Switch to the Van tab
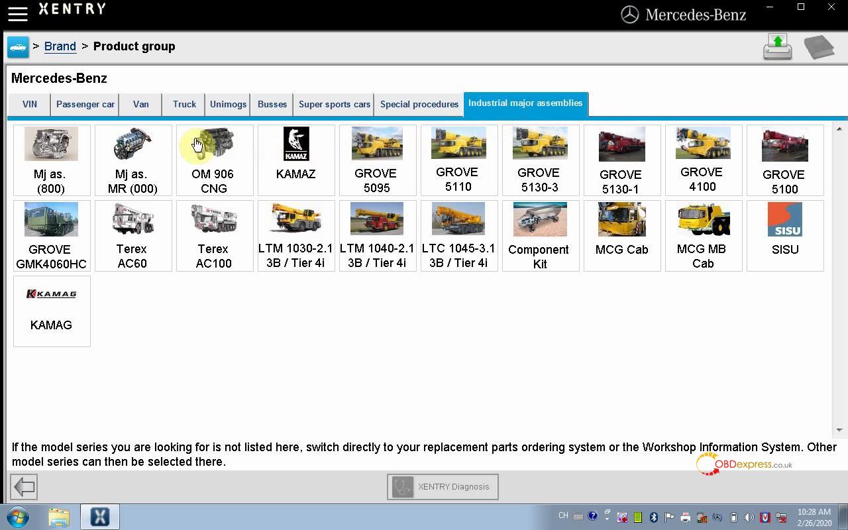The image size is (848, 530). point(140,104)
